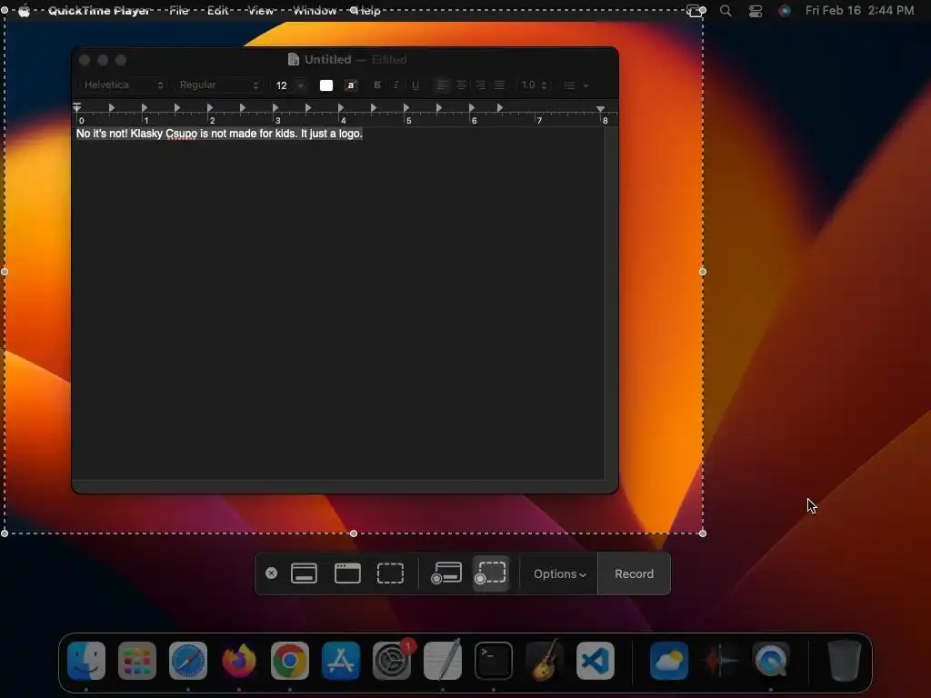Select Record Entire Screen mode
931x698 pixels.
(445, 573)
